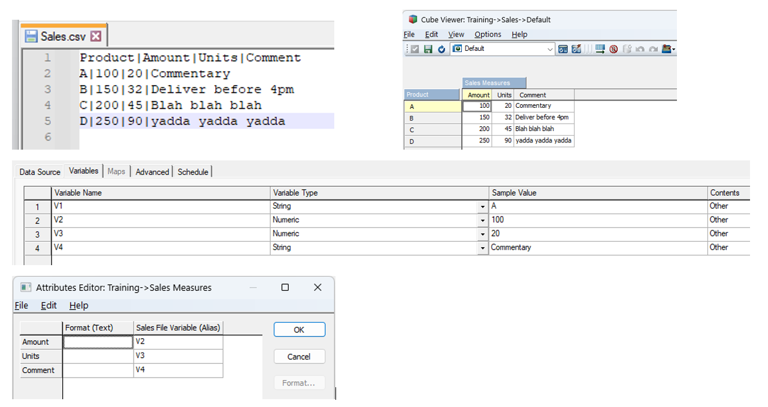Open the Default view dropdown in Cube Viewer
This screenshot has width=768, height=407.
pyautogui.click(x=550, y=49)
